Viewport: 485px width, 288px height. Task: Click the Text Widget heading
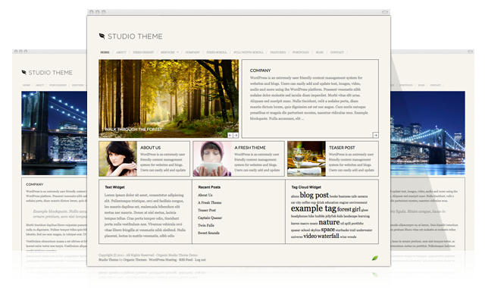[x=114, y=187]
